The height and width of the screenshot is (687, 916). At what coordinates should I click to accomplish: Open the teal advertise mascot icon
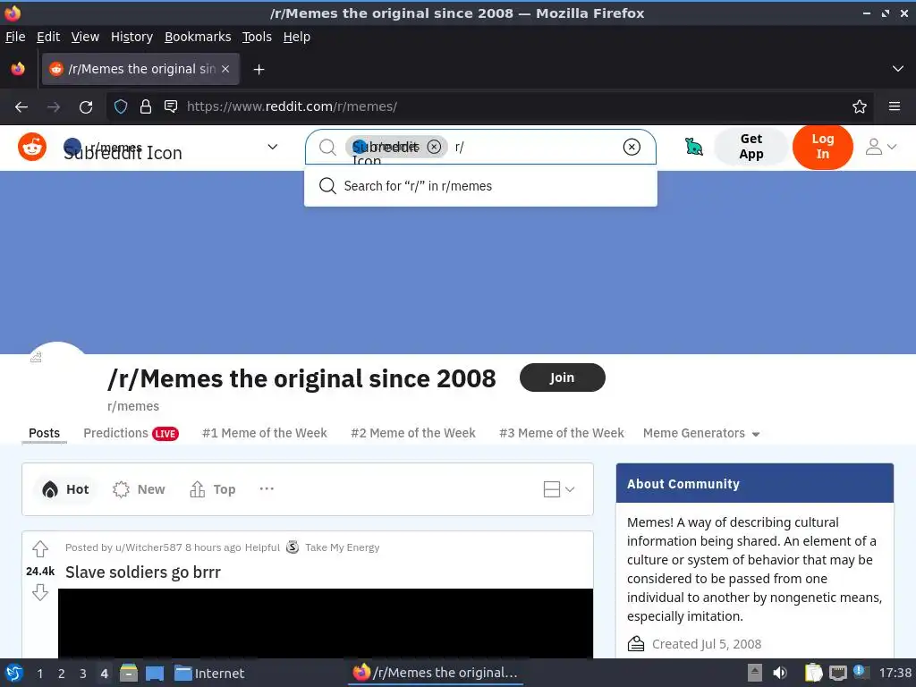click(693, 147)
